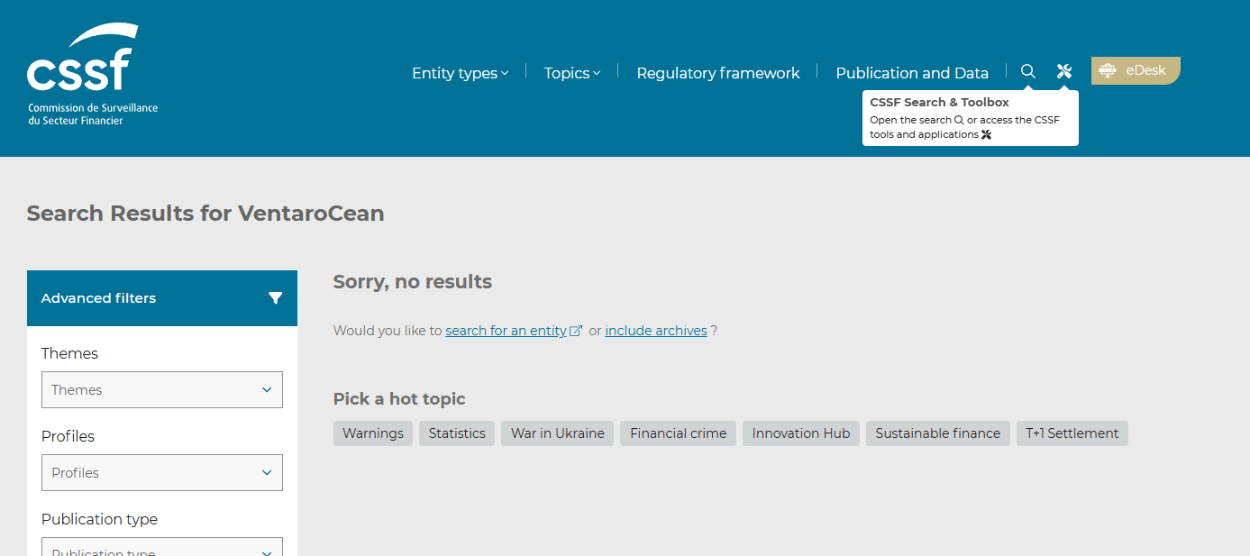Open the Publication type dropdown
The height and width of the screenshot is (556, 1250).
pos(162,549)
